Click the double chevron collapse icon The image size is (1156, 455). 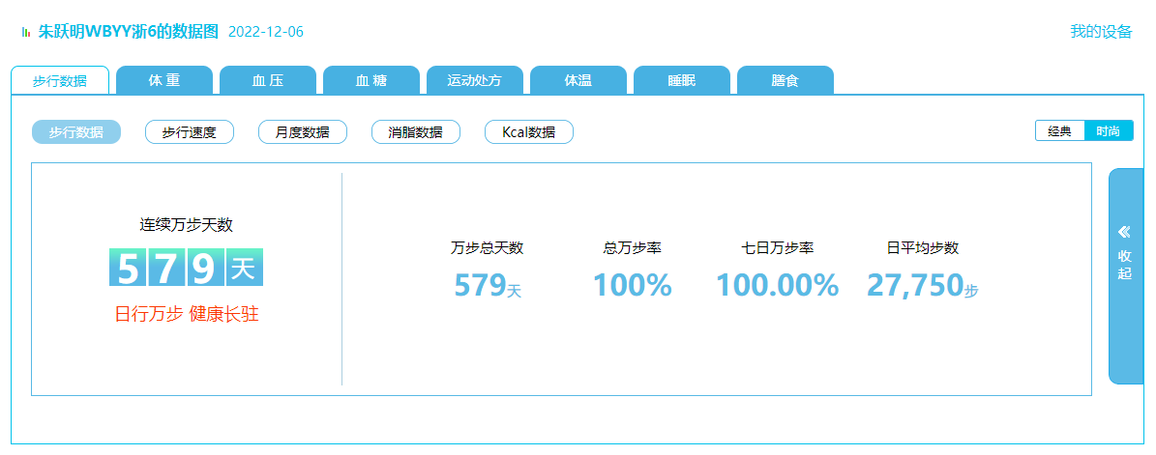(1124, 233)
